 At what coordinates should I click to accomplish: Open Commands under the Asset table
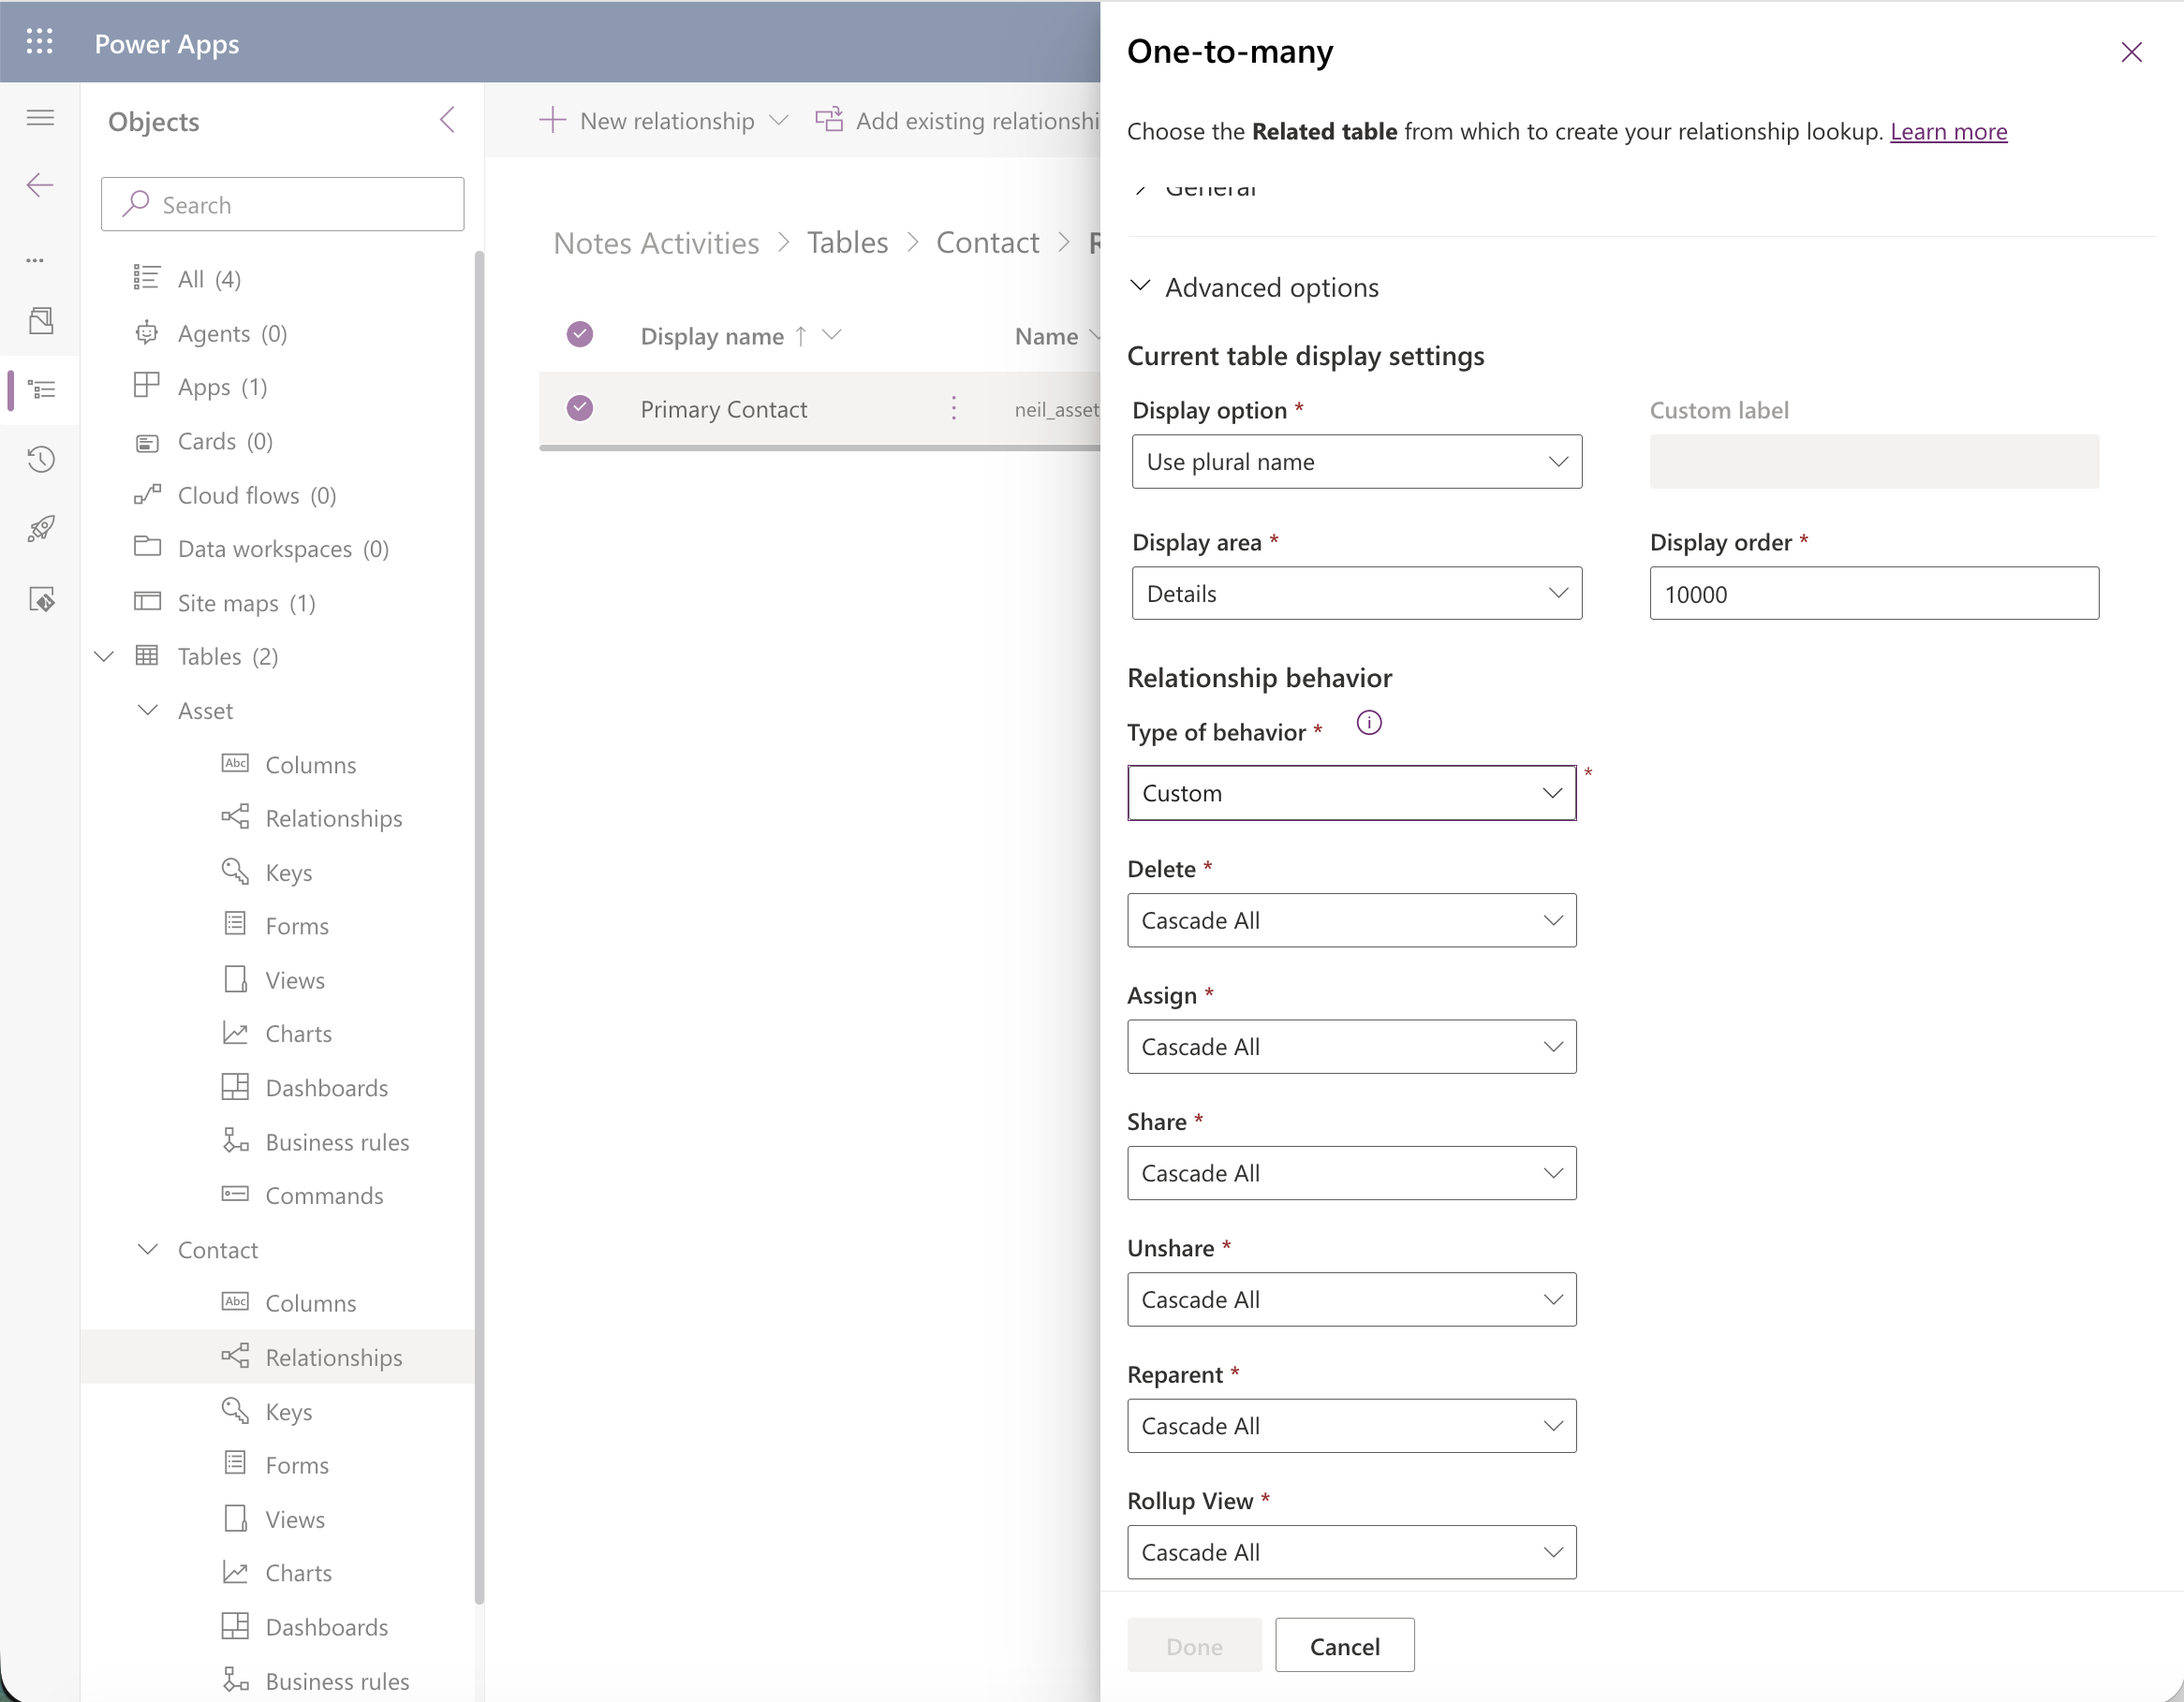[x=324, y=1196]
